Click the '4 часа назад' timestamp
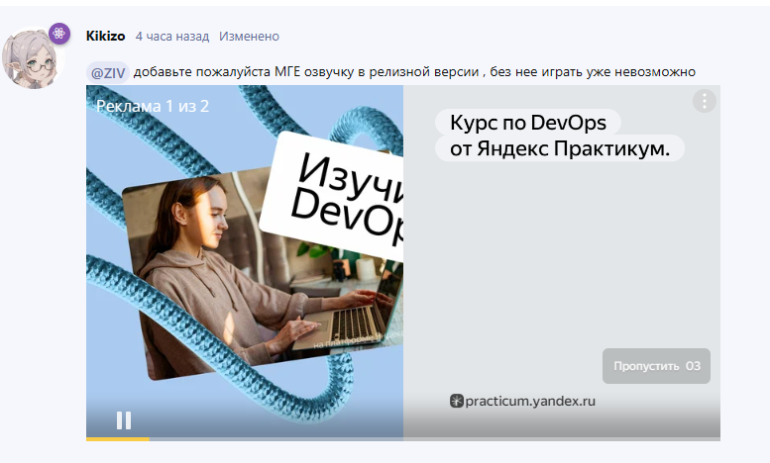 point(172,37)
